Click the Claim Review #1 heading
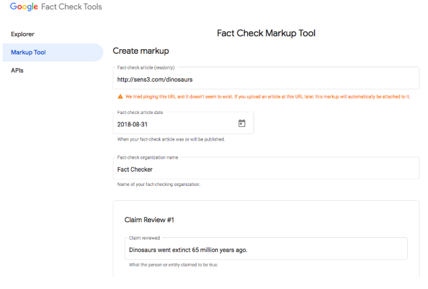428x289 pixels. pos(149,220)
